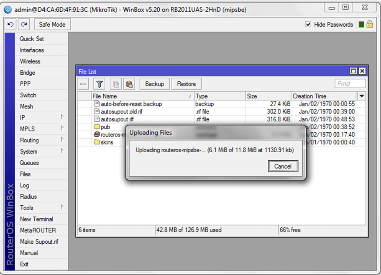Open the Wireless menu
The height and width of the screenshot is (275, 381).
coord(41,61)
